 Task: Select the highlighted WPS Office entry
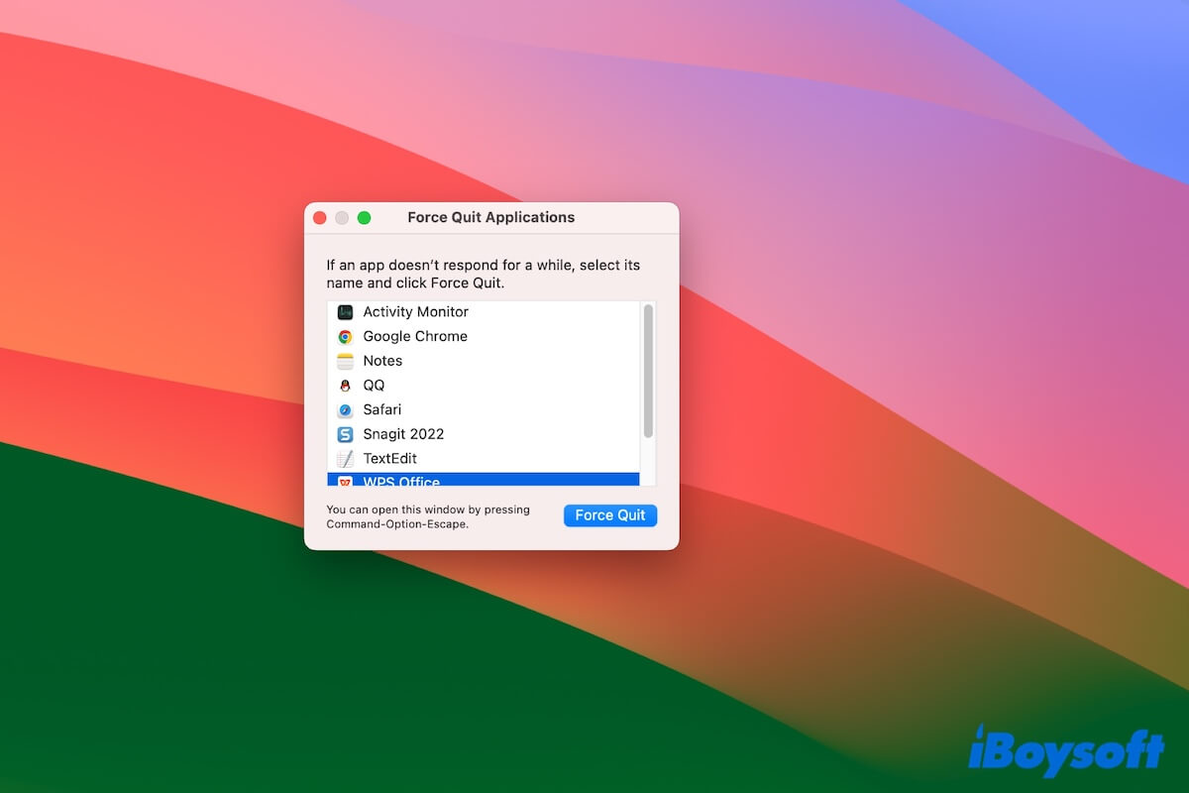point(400,482)
